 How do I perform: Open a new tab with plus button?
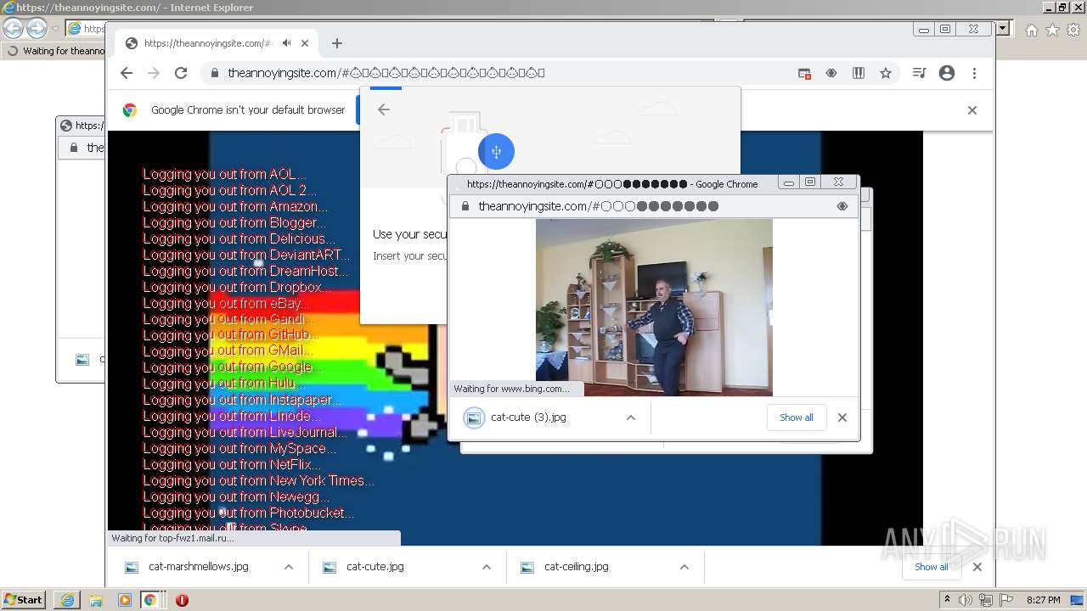click(x=337, y=43)
